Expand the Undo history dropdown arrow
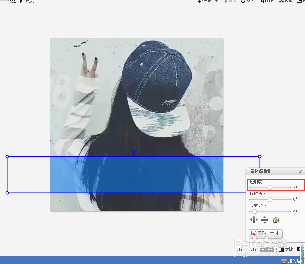 tap(216, 2)
